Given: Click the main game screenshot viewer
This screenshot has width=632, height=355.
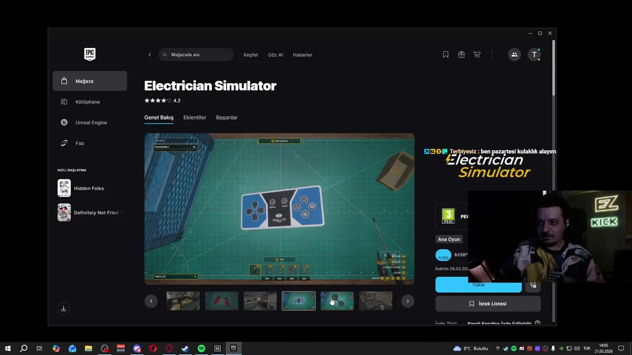Looking at the screenshot, I should point(279,209).
